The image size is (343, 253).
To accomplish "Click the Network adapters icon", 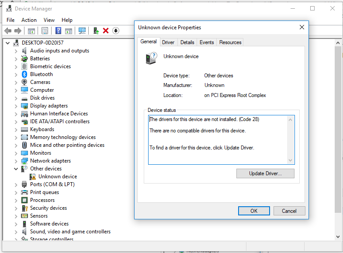I will (x=24, y=161).
